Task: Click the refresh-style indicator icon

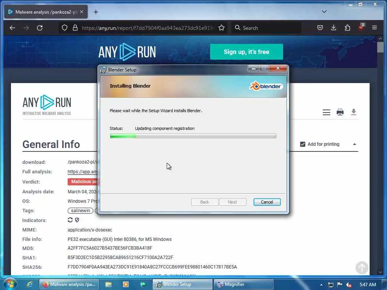Action: click(x=70, y=220)
